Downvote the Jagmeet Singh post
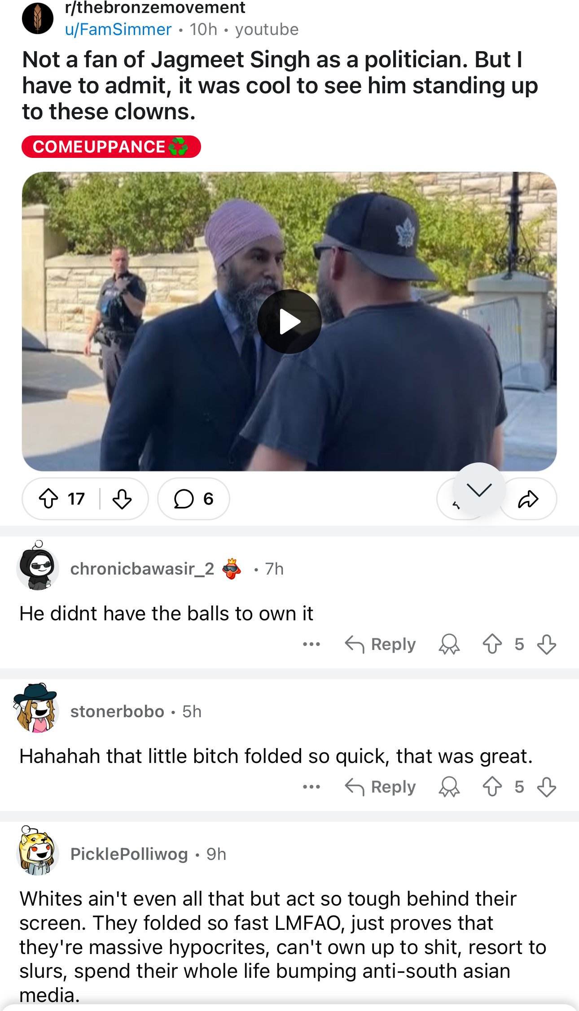Screen dimensions: 579x1011 click(x=122, y=499)
